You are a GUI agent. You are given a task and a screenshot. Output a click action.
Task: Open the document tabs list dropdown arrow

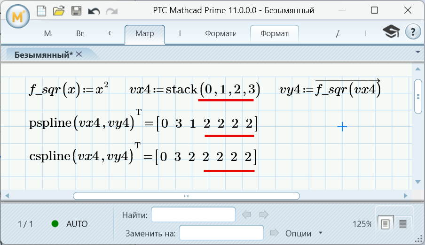[417, 52]
